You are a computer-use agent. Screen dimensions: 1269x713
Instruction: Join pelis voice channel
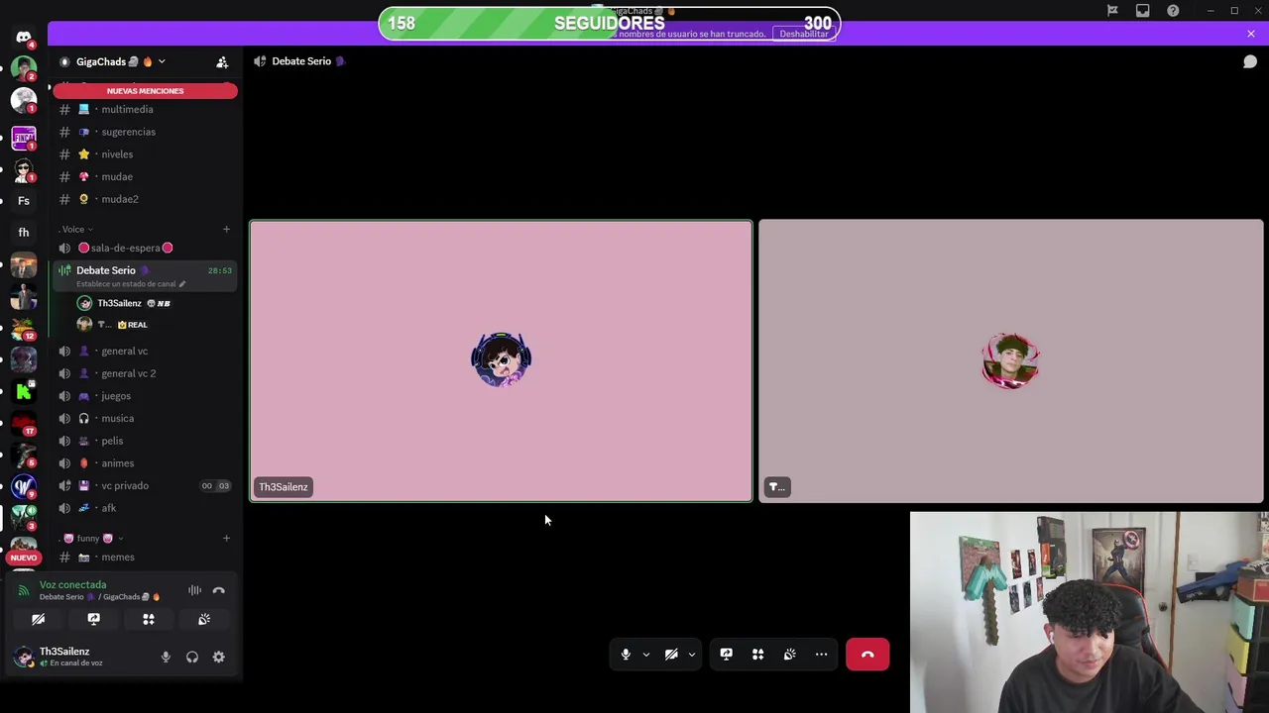point(145,442)
